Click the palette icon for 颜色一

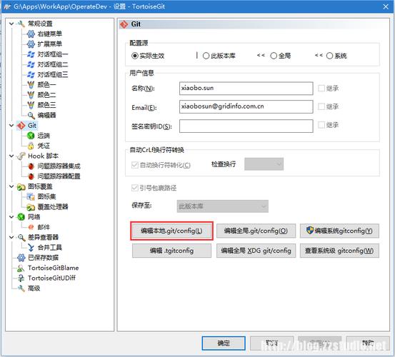pyautogui.click(x=31, y=85)
